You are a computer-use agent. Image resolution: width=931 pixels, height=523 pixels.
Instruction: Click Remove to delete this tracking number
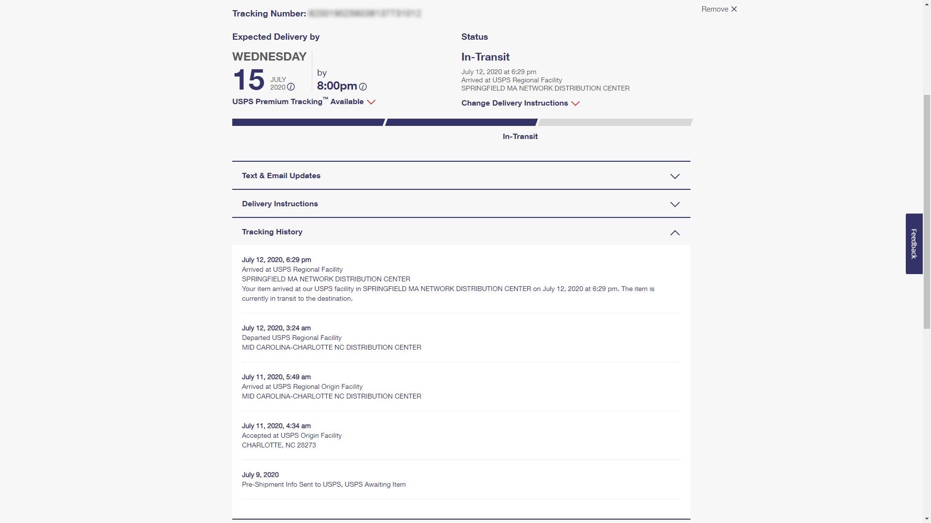click(715, 9)
